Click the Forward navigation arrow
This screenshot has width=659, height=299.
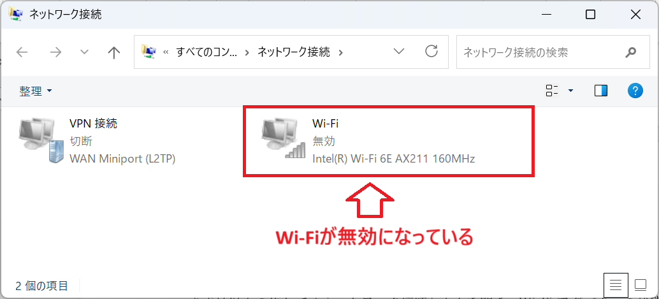point(55,52)
